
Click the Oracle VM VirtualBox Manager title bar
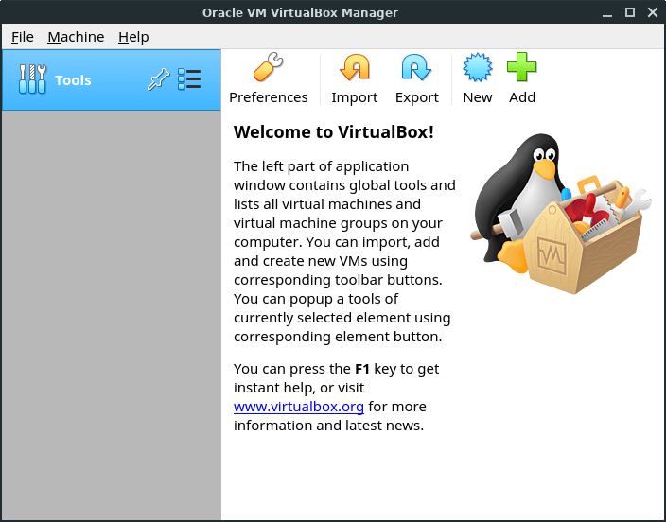[300, 12]
